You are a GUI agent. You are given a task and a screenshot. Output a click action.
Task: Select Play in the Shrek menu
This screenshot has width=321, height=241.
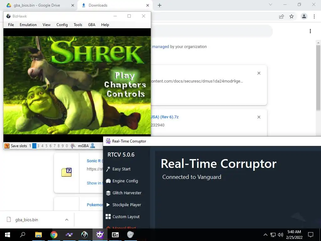[x=125, y=76]
